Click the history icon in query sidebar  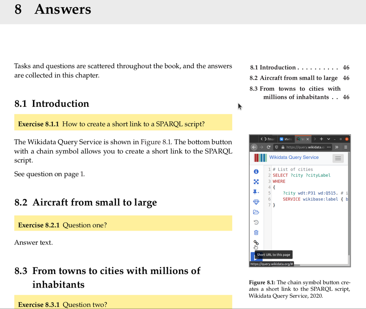256,222
